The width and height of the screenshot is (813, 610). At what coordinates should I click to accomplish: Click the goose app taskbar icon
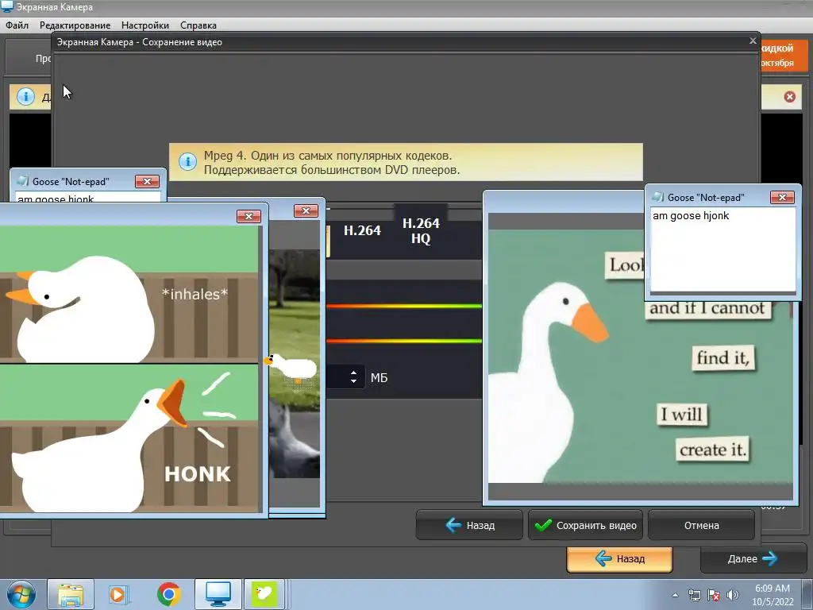click(x=264, y=594)
